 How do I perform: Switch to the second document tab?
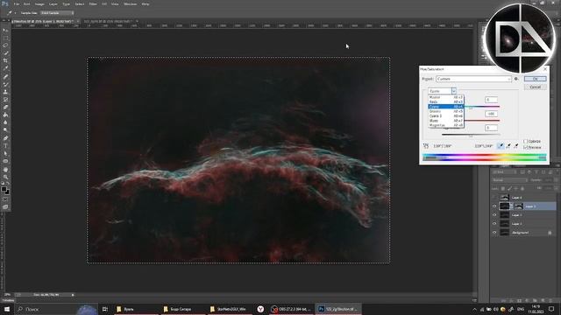click(108, 21)
